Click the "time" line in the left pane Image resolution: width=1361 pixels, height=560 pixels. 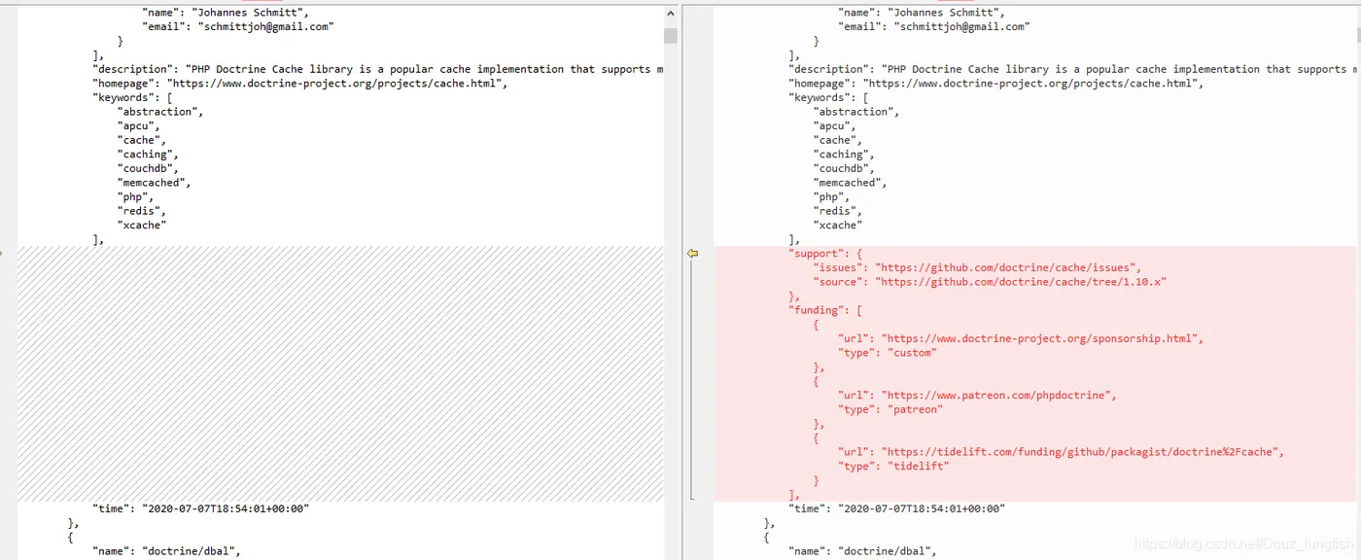coord(200,508)
